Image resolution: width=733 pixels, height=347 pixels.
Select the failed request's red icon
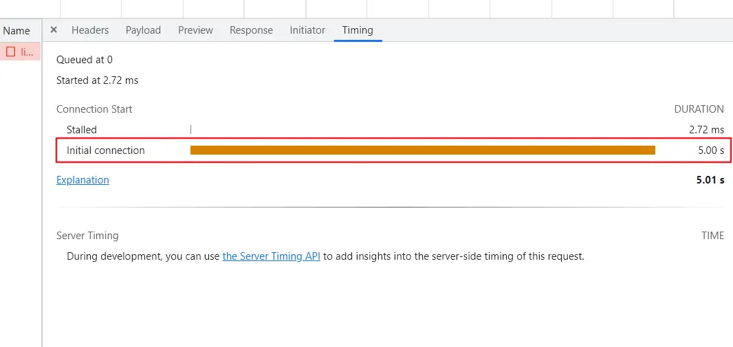click(x=11, y=52)
